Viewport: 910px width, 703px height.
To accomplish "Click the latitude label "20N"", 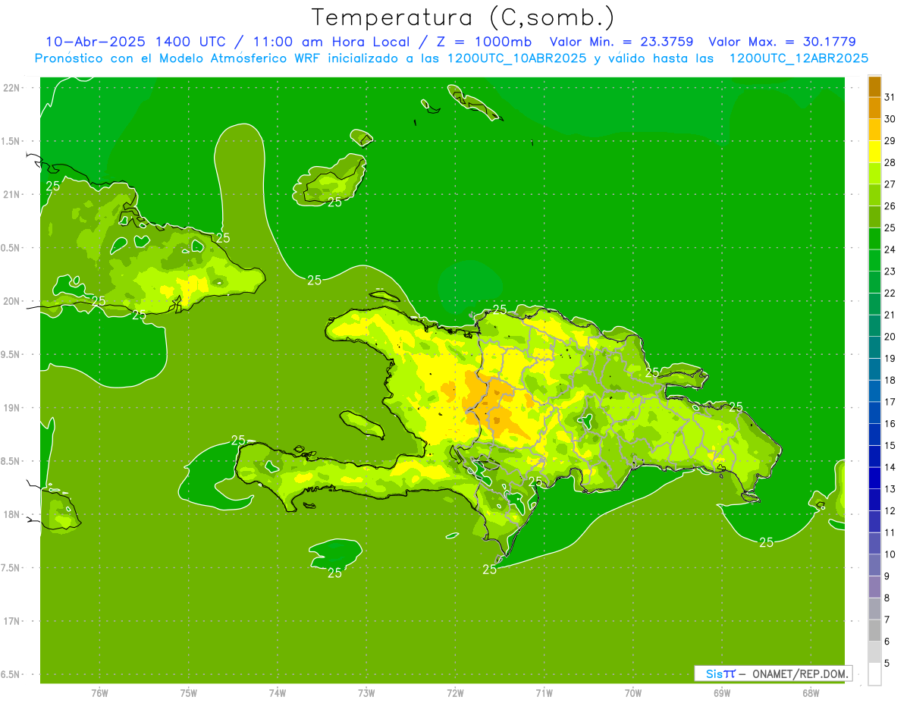I will click(x=11, y=301).
